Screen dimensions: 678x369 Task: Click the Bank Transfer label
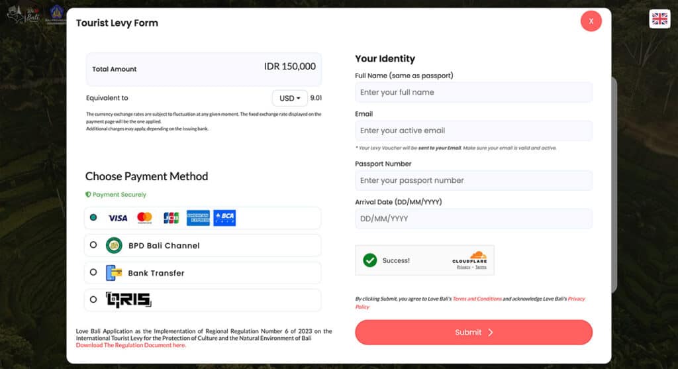point(156,273)
